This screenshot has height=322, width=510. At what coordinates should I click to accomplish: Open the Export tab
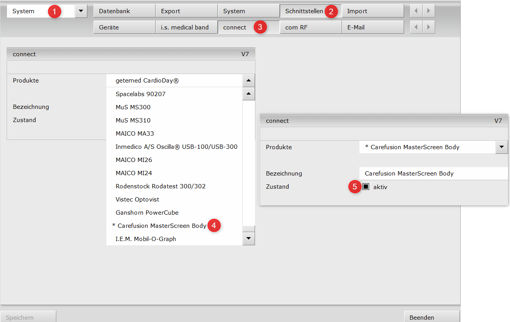click(x=186, y=11)
